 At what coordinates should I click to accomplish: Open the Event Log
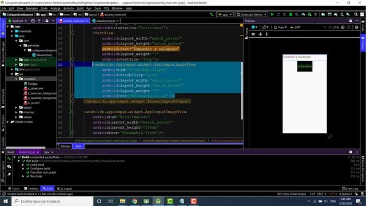pyautogui.click(x=350, y=188)
